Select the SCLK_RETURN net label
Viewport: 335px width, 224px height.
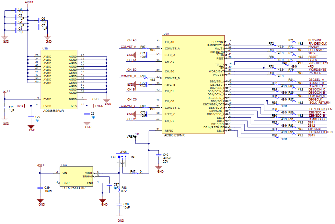coord(320,102)
